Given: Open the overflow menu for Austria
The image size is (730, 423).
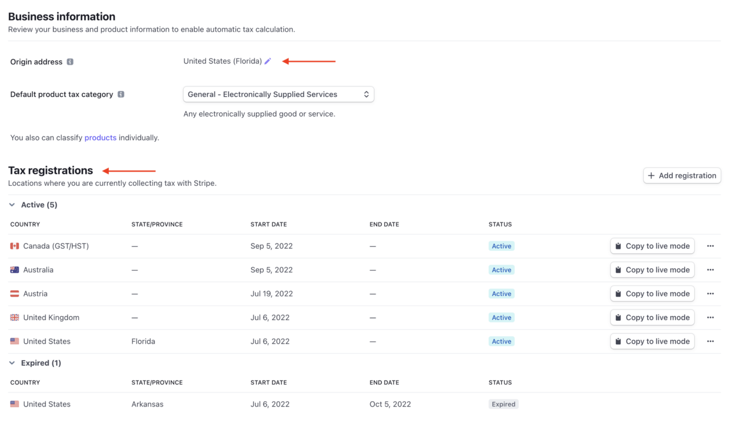Looking at the screenshot, I should click(x=711, y=293).
